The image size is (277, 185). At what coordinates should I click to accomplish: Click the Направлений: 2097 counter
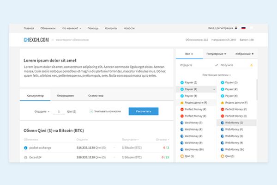pyautogui.click(x=224, y=40)
